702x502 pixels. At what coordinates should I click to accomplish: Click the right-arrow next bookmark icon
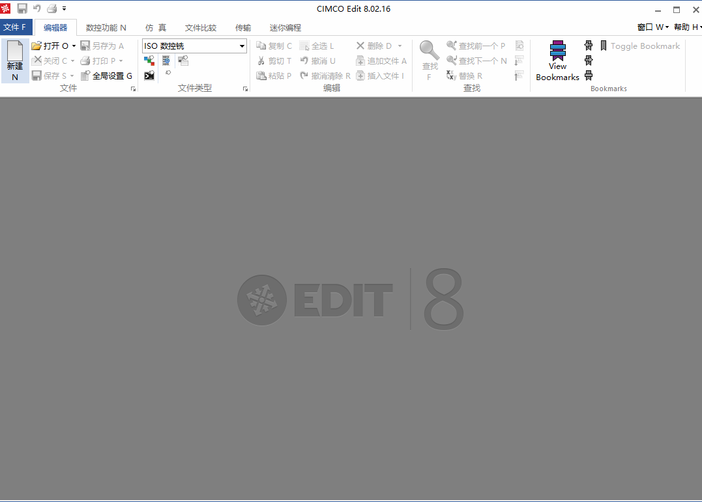point(589,60)
